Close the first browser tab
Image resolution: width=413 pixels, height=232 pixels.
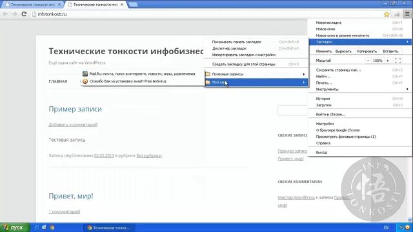59,5
